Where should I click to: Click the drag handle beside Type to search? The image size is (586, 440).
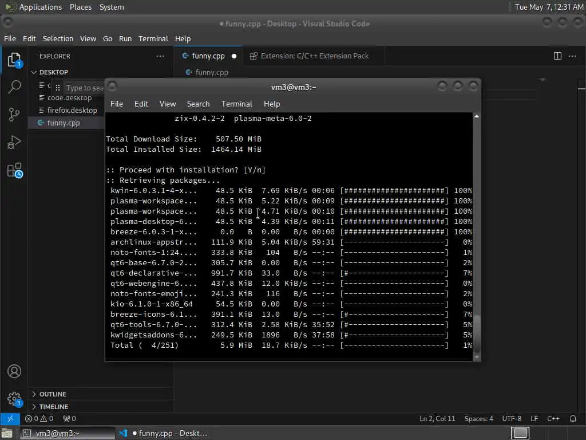[x=58, y=88]
